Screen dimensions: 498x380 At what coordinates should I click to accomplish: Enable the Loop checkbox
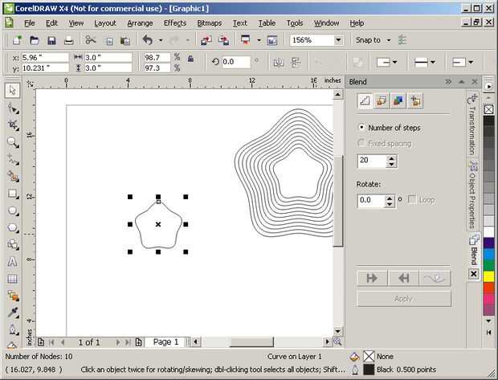click(x=412, y=199)
